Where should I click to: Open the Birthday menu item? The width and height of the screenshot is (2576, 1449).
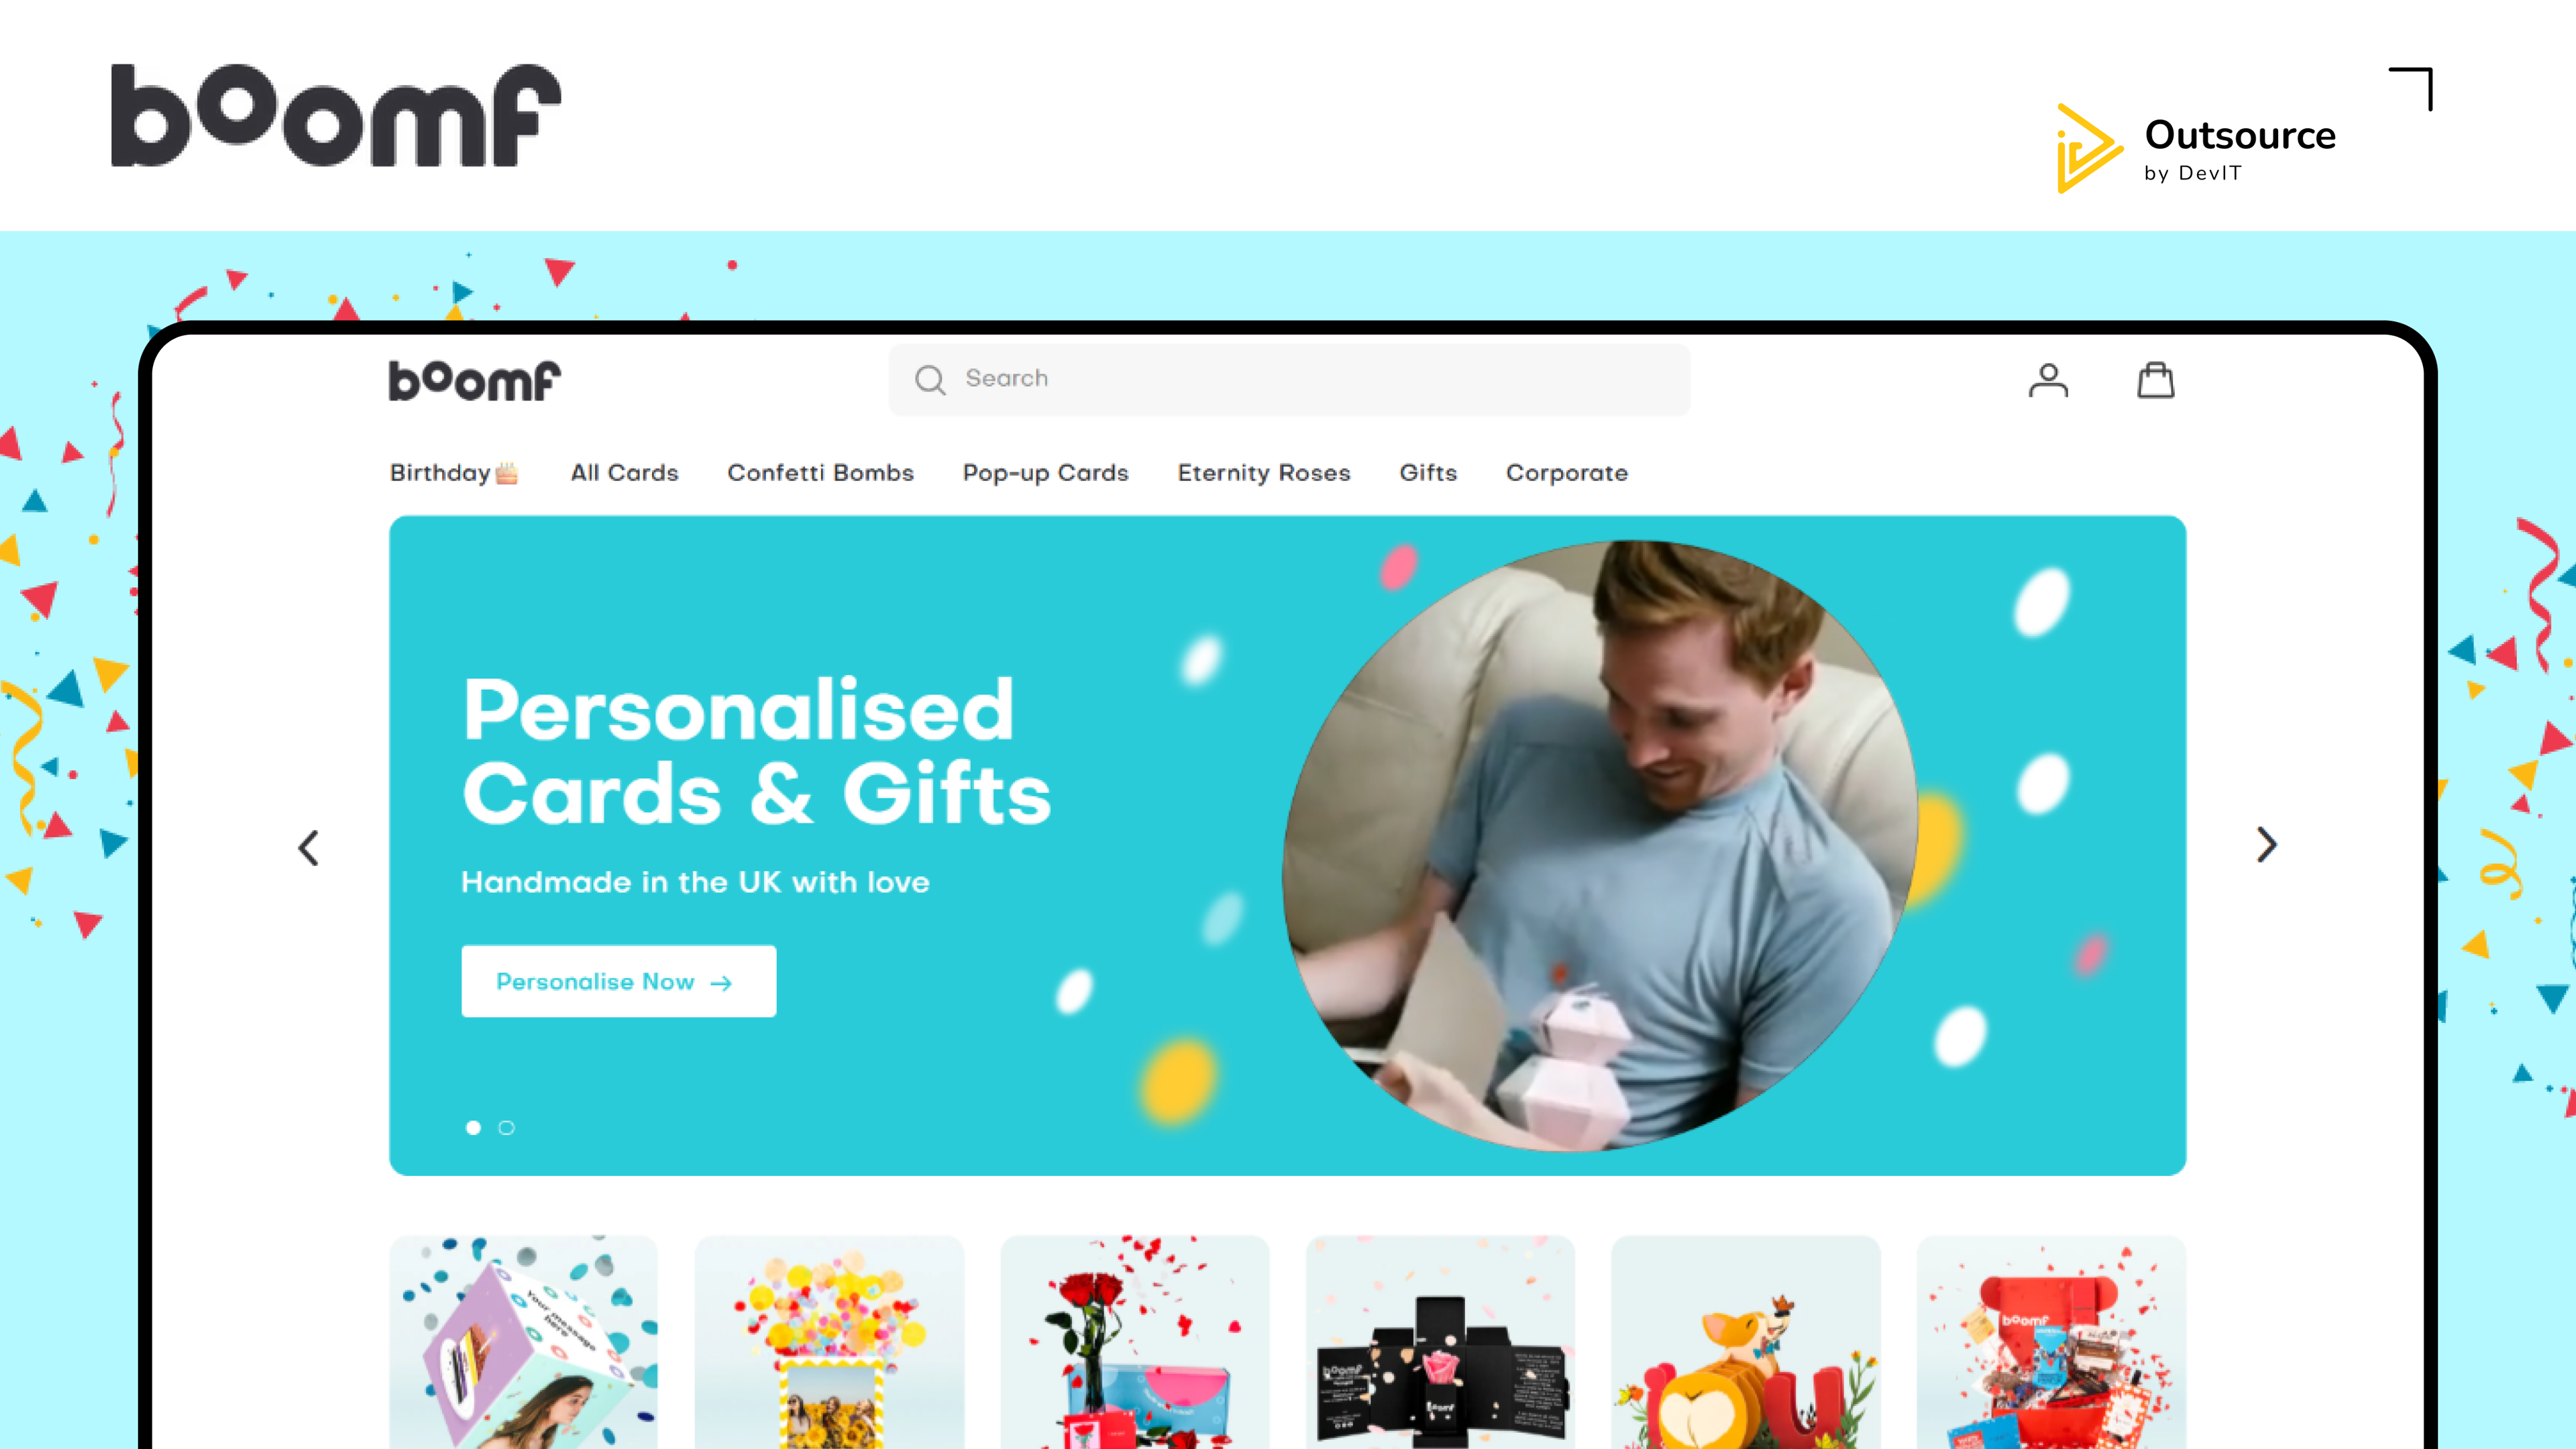[x=454, y=473]
